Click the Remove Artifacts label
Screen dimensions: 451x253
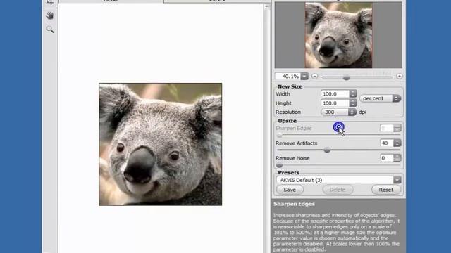296,143
